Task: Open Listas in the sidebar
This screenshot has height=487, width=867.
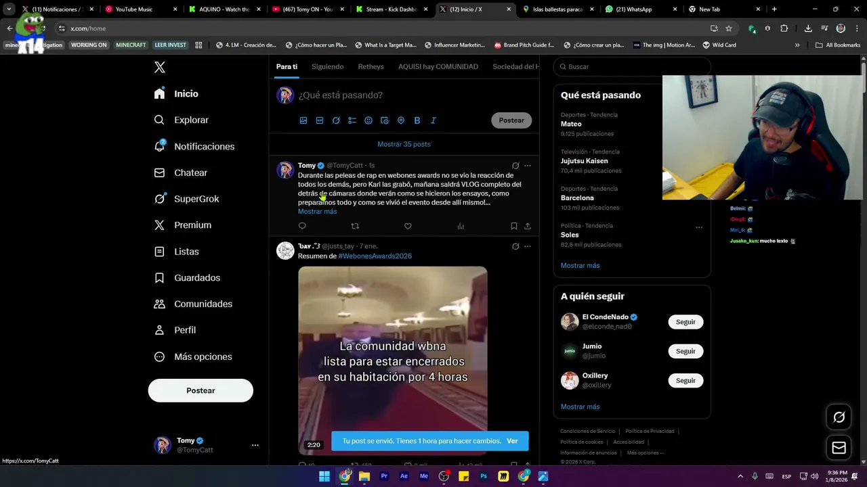Action: pyautogui.click(x=176, y=252)
